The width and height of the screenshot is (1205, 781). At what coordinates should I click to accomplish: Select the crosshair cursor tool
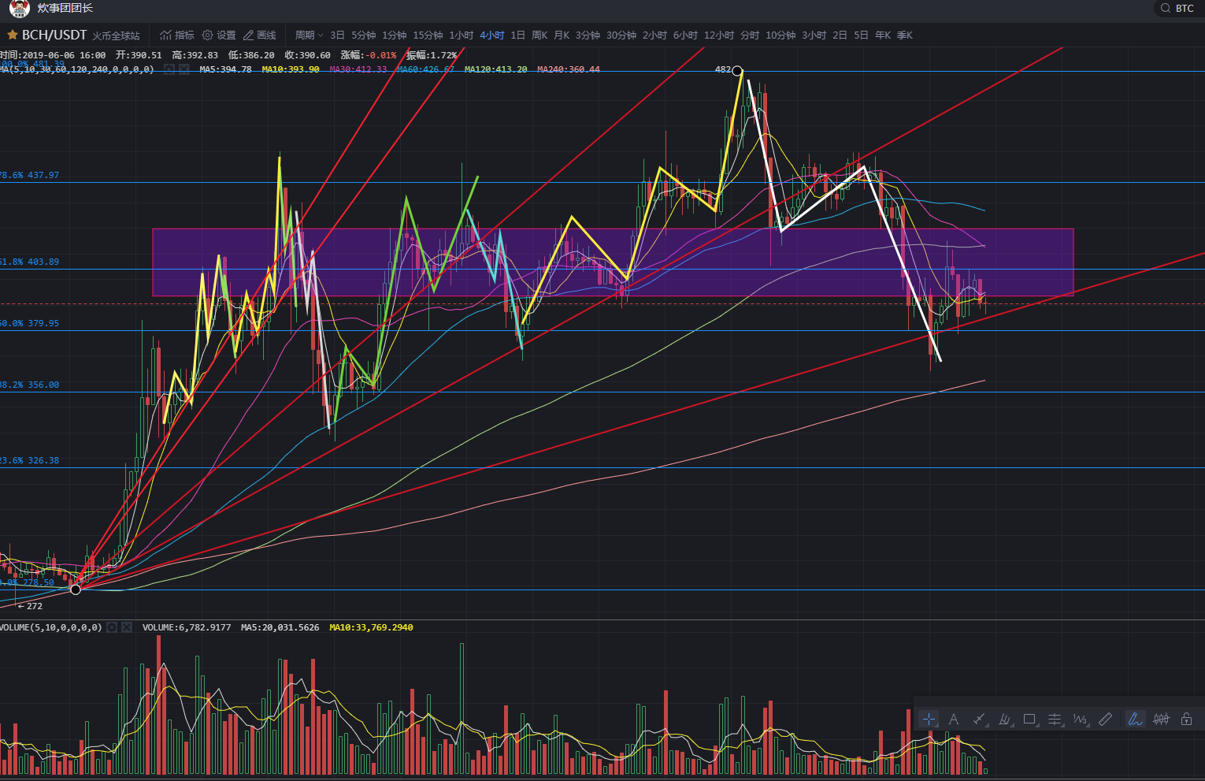click(x=929, y=719)
